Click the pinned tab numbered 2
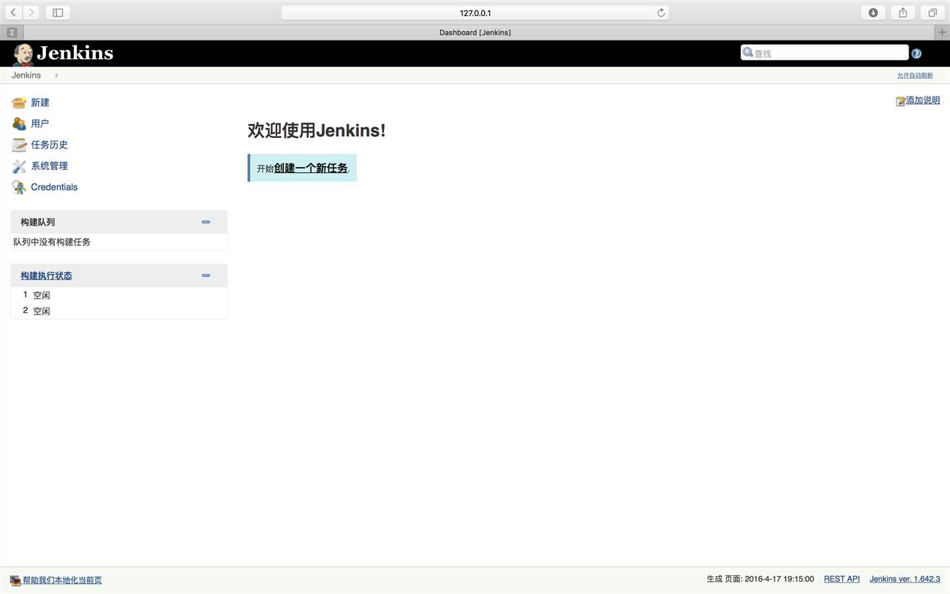This screenshot has width=950, height=594. click(12, 32)
